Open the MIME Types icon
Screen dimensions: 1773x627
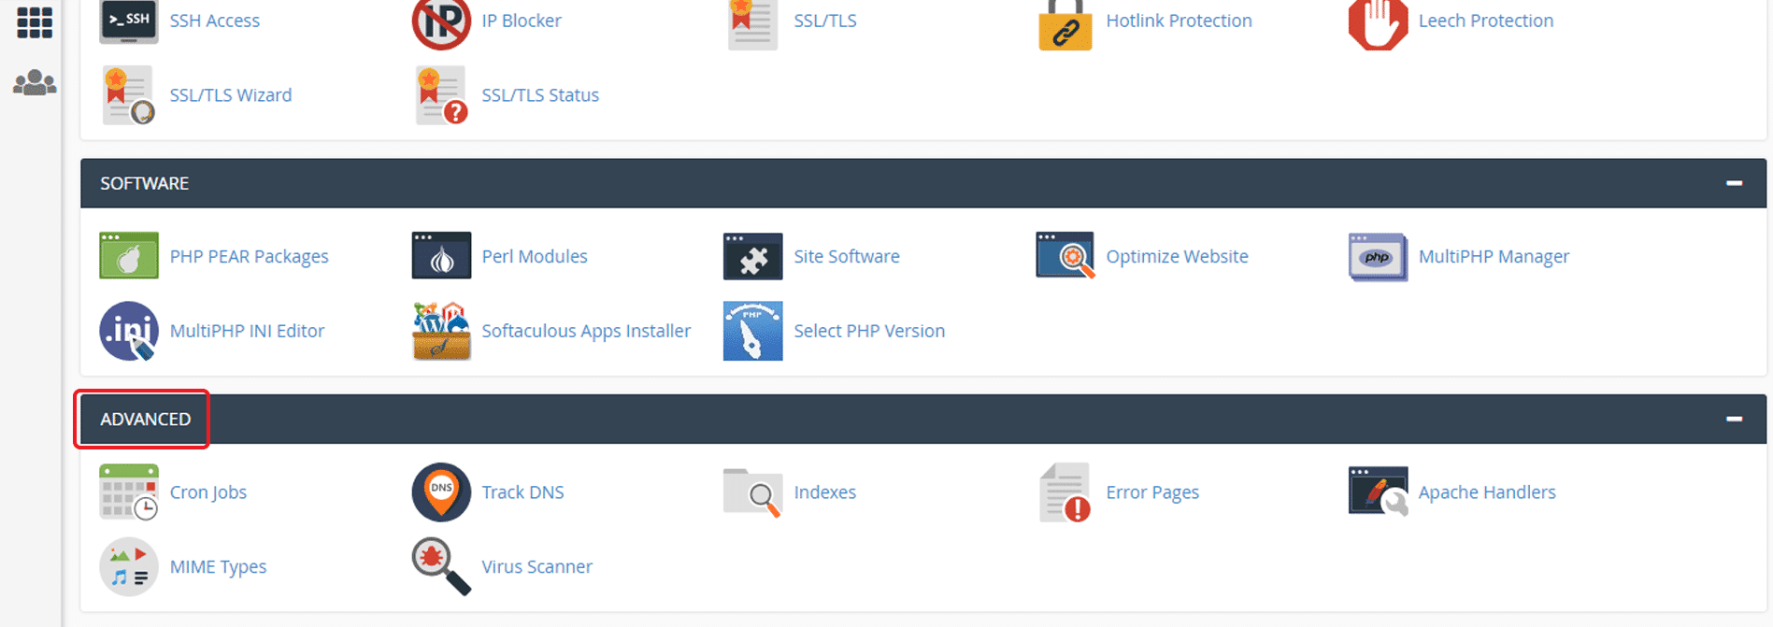click(128, 566)
